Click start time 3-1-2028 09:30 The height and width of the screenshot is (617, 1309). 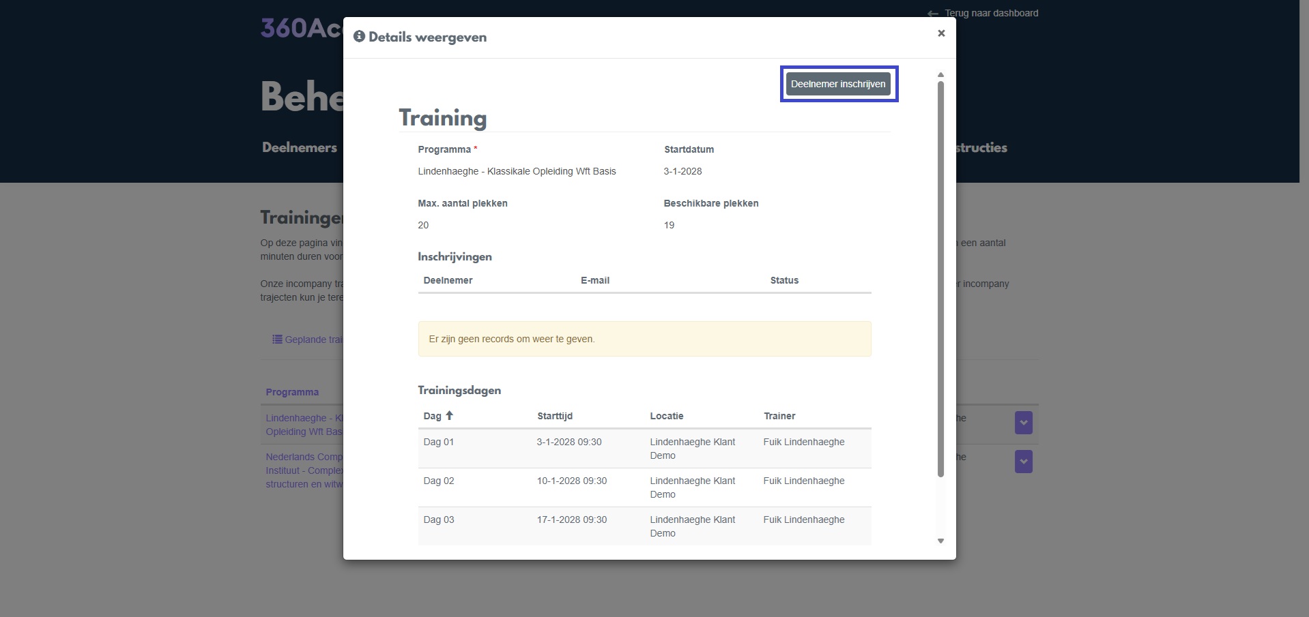[x=569, y=442]
